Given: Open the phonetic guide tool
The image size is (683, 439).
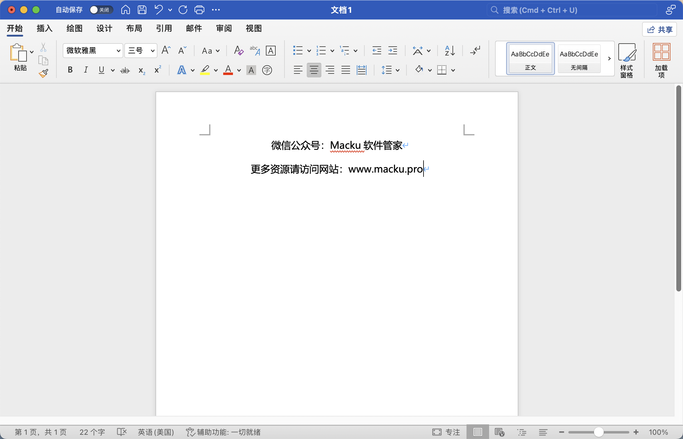Looking at the screenshot, I should [255, 50].
